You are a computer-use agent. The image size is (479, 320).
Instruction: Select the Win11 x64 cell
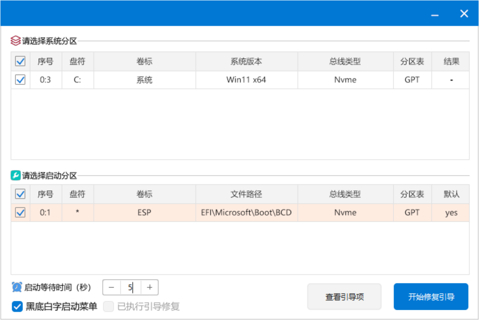[x=247, y=80]
